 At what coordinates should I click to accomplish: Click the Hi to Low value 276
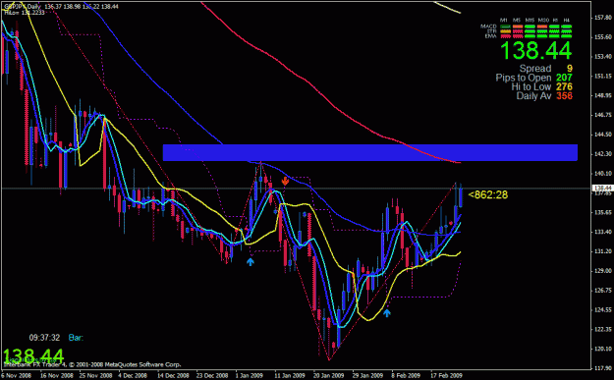[564, 86]
